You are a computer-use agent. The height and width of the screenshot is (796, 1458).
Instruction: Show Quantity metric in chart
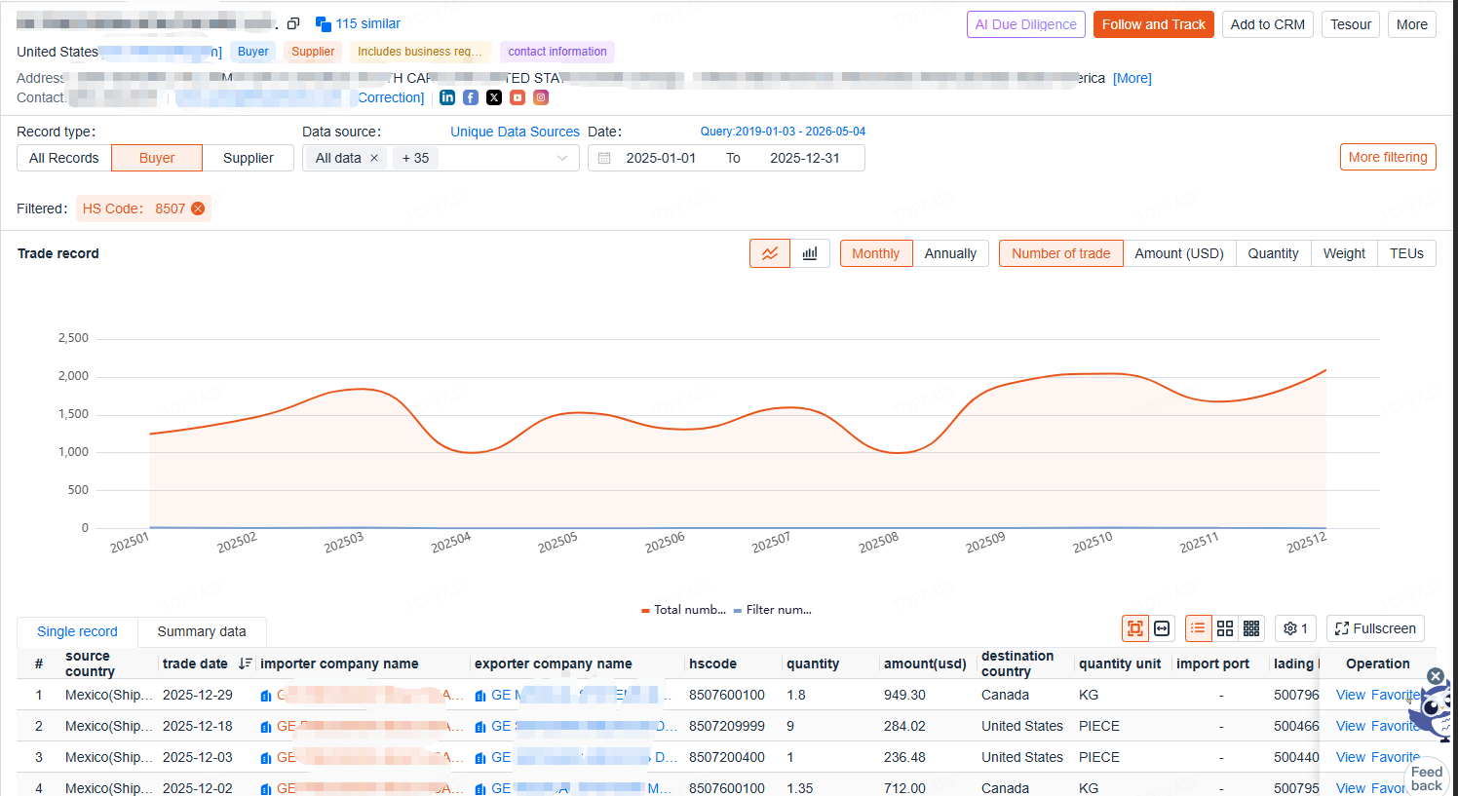pyautogui.click(x=1273, y=253)
